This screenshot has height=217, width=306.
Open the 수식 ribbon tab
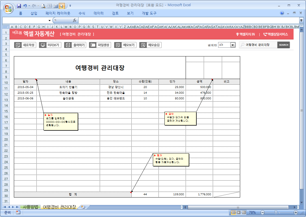pyautogui.click(x=82, y=13)
